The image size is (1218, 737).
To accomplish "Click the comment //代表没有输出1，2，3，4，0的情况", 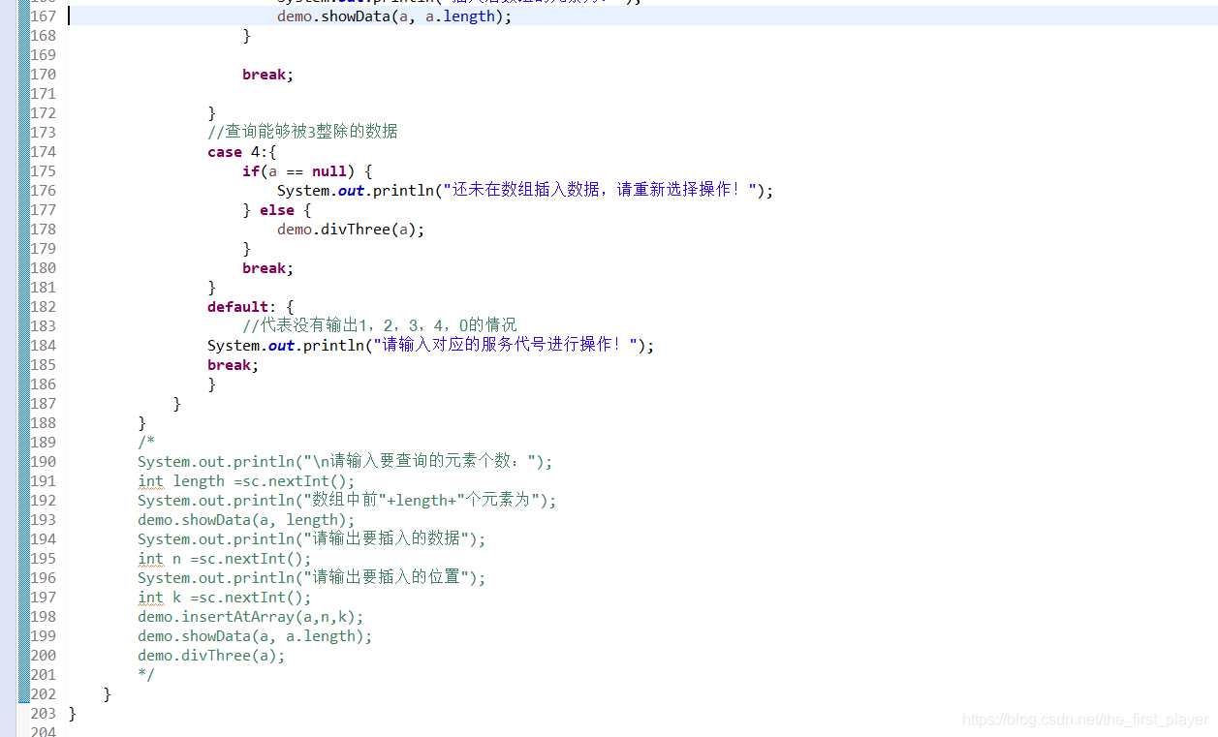I will (x=380, y=325).
